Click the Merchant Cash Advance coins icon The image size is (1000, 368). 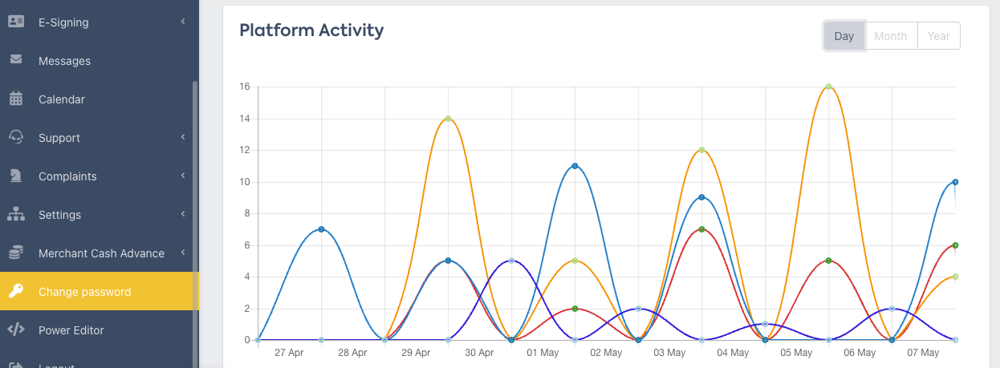(x=16, y=253)
